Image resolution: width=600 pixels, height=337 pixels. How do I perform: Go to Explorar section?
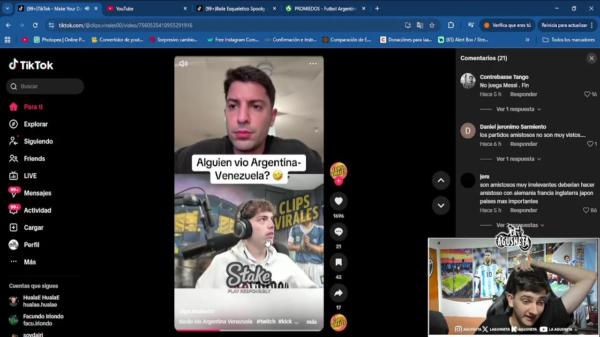pos(29,124)
